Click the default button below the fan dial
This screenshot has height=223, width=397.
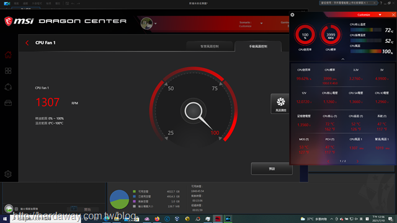click(272, 168)
